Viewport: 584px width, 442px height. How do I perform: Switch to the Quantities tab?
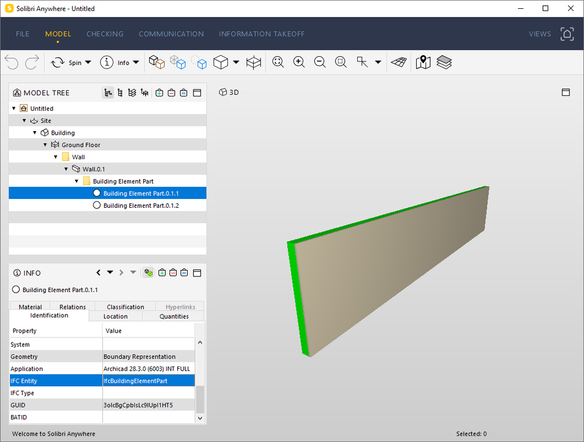174,316
